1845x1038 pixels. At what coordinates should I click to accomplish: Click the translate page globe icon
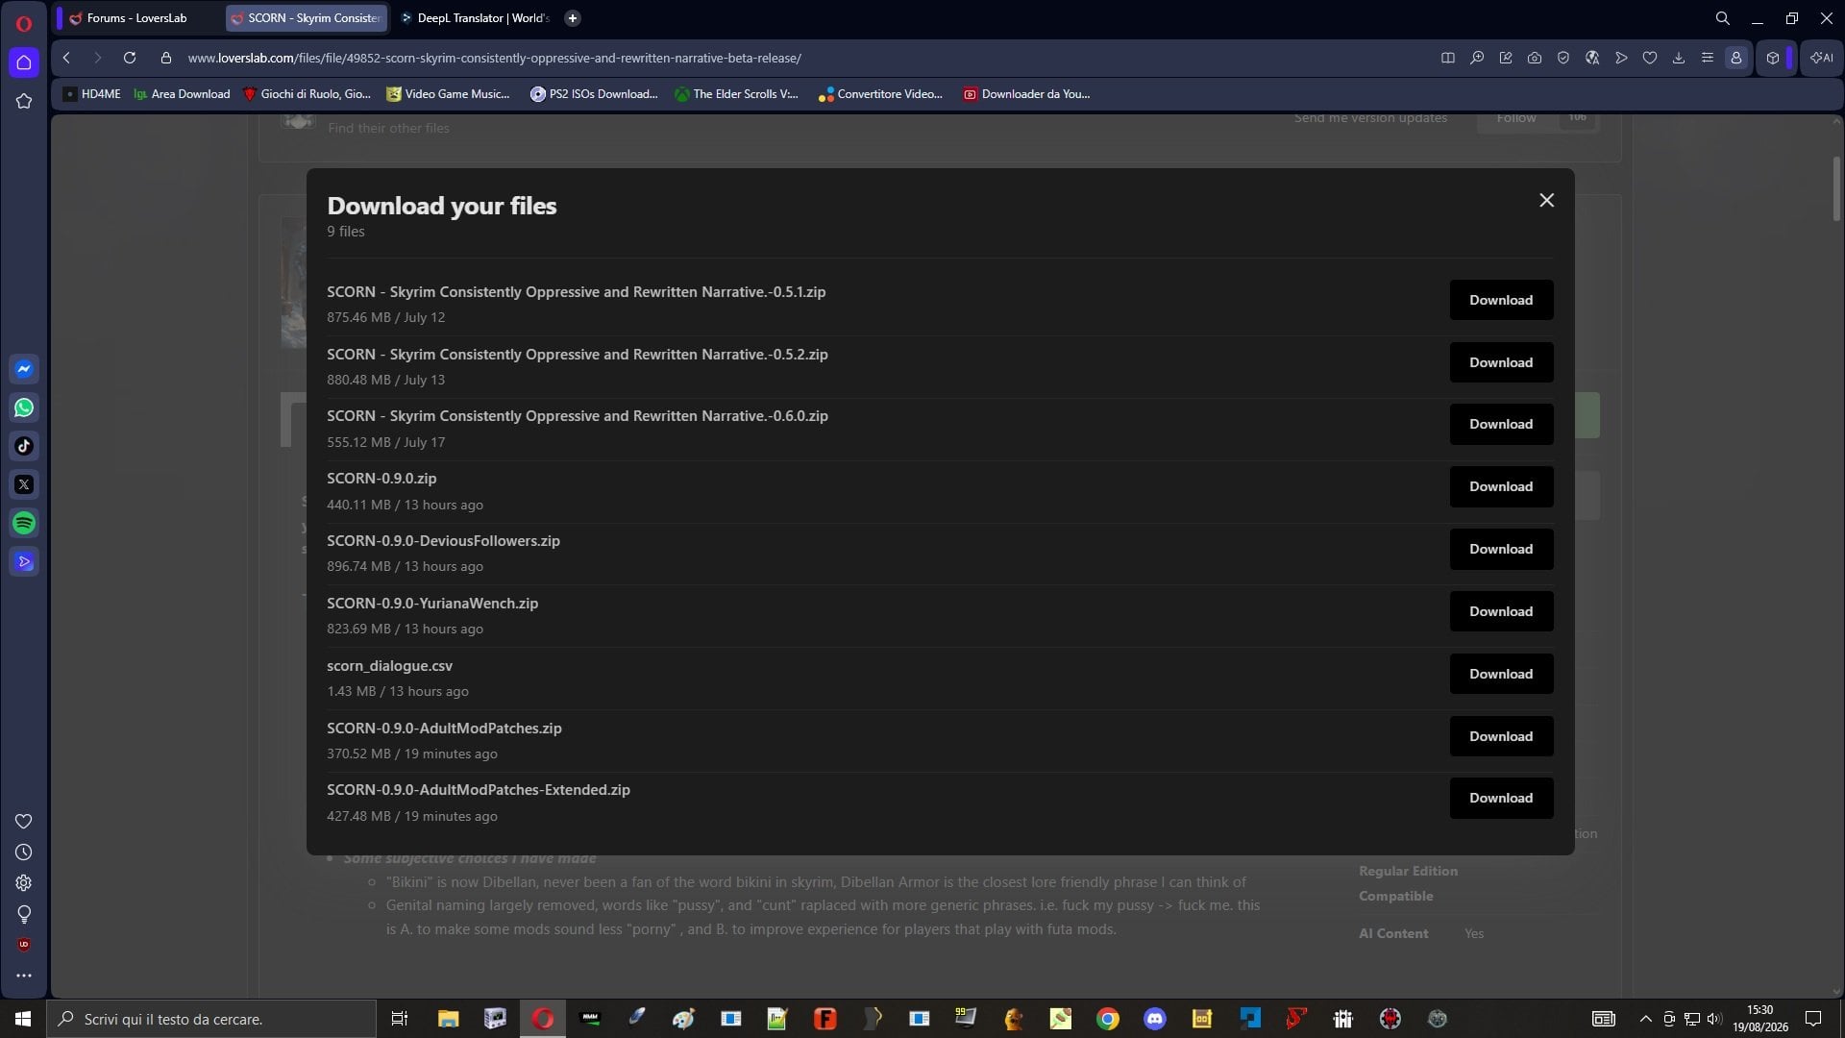1592,58
